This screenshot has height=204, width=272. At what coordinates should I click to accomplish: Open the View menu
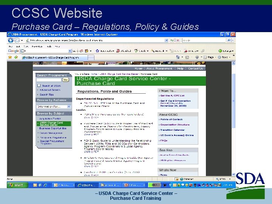[x=26, y=46]
